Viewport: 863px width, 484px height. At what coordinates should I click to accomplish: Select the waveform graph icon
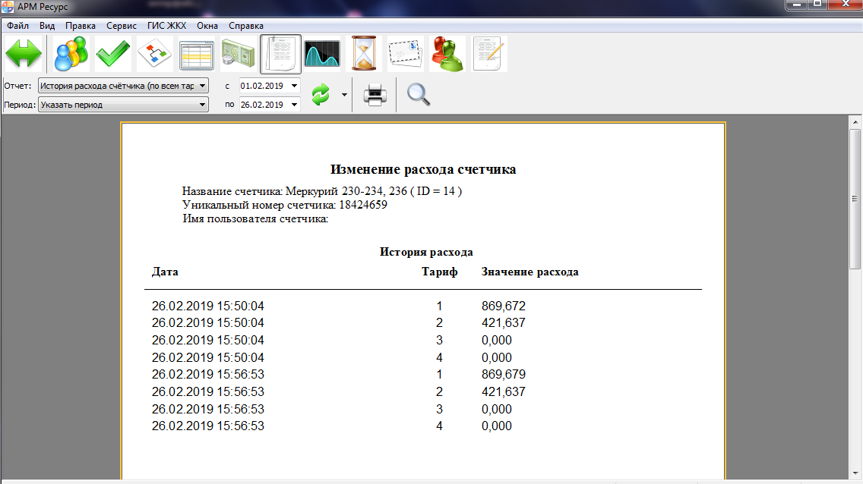[322, 55]
